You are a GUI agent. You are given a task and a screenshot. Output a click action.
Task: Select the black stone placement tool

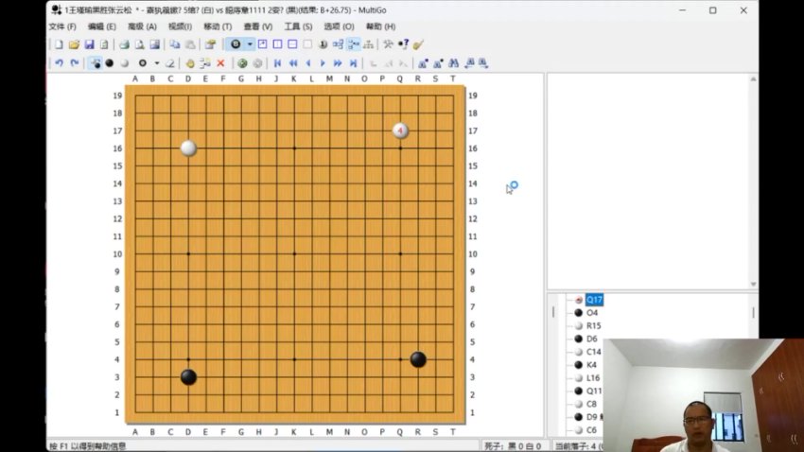pos(110,63)
